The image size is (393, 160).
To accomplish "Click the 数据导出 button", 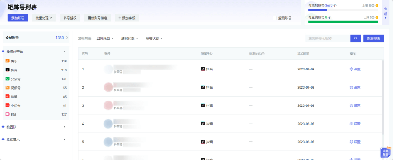I will click(x=373, y=39).
